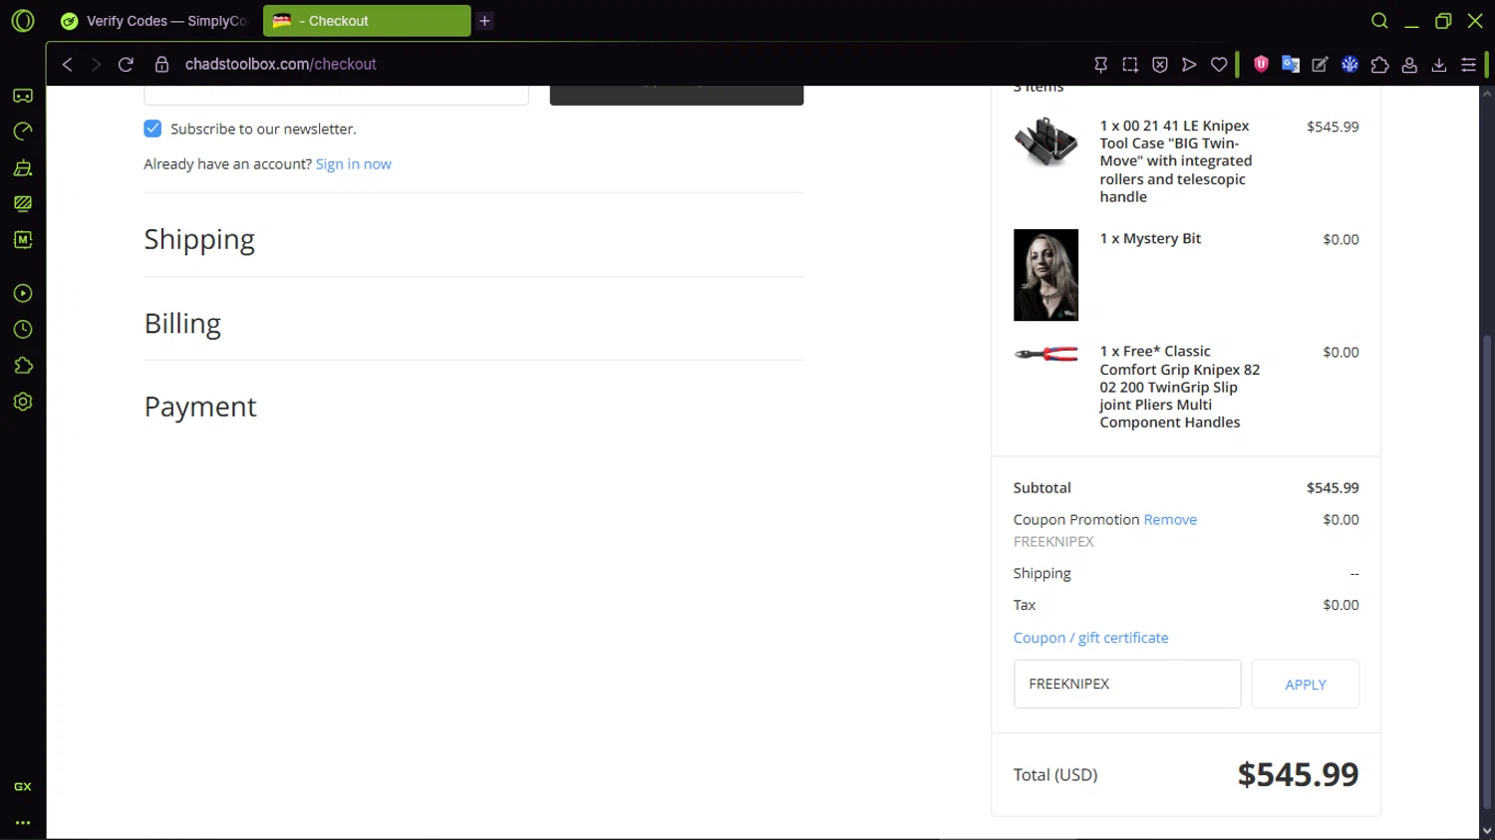The image size is (1495, 840).
Task: Open the Easy Setup menu icon
Action: point(1469,64)
